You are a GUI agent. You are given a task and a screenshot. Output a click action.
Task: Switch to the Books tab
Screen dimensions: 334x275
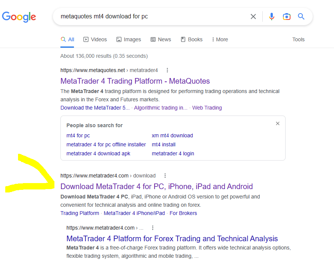tap(191, 39)
